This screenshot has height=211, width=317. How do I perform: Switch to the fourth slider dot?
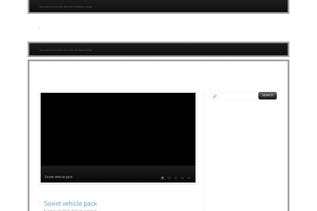click(x=182, y=178)
